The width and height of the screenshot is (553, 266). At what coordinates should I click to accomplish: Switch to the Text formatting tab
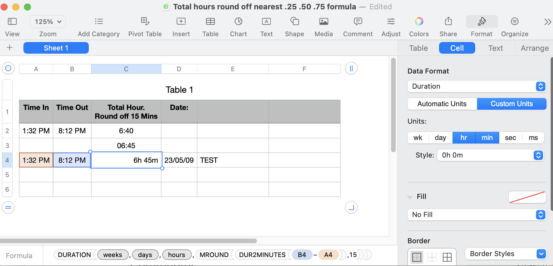[495, 48]
